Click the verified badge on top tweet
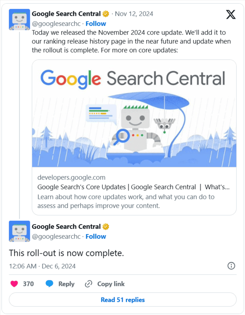This screenshot has height=315, width=245. [x=105, y=14]
